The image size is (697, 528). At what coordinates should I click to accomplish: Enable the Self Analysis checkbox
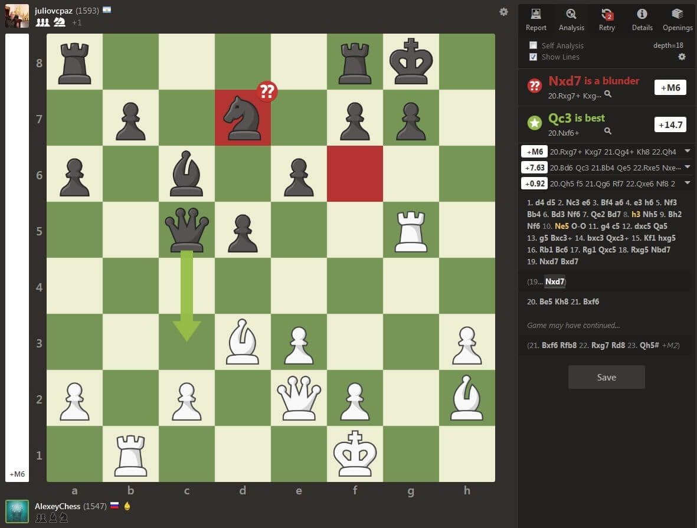point(532,45)
